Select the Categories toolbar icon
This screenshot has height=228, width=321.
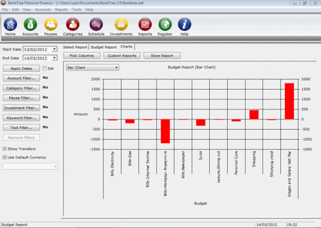click(73, 24)
